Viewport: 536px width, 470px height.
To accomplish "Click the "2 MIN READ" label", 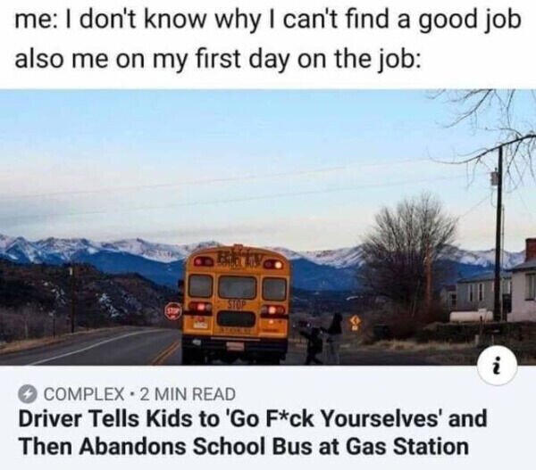I will (188, 394).
